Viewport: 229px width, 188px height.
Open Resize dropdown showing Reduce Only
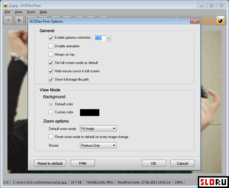tap(98, 145)
